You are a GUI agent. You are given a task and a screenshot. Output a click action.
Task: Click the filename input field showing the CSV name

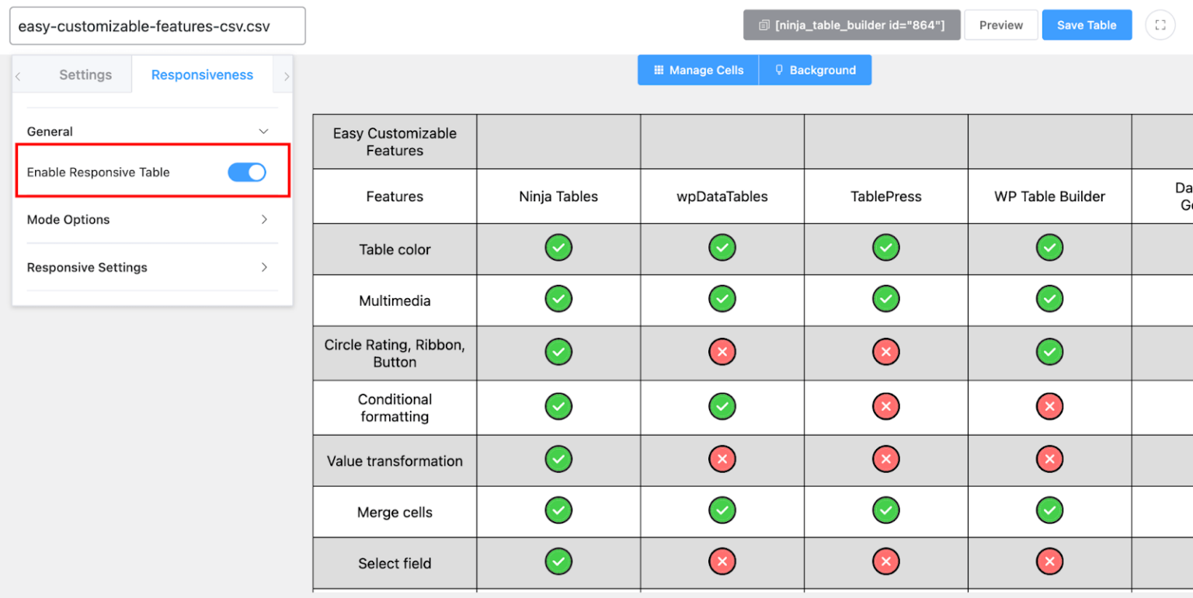[155, 26]
